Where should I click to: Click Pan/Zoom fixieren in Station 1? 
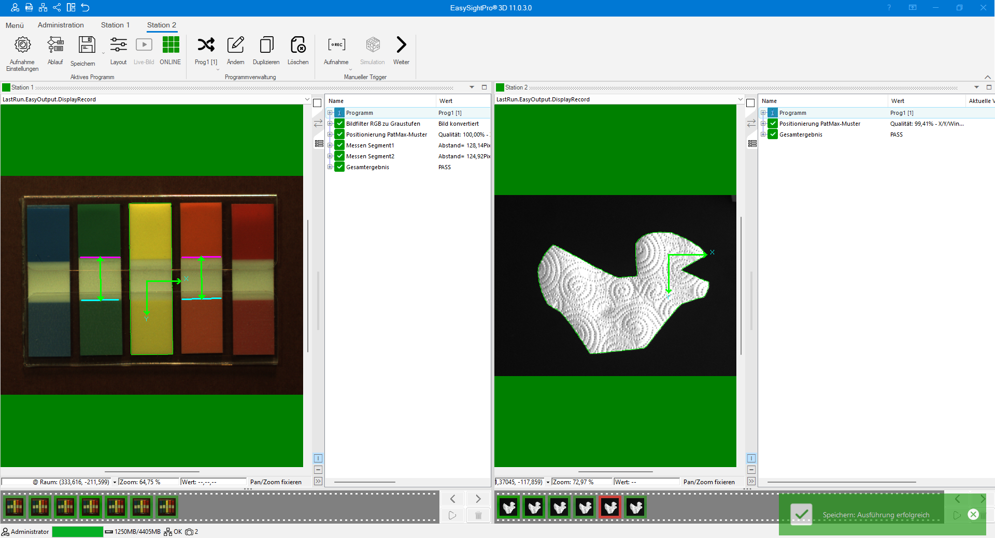[276, 482]
